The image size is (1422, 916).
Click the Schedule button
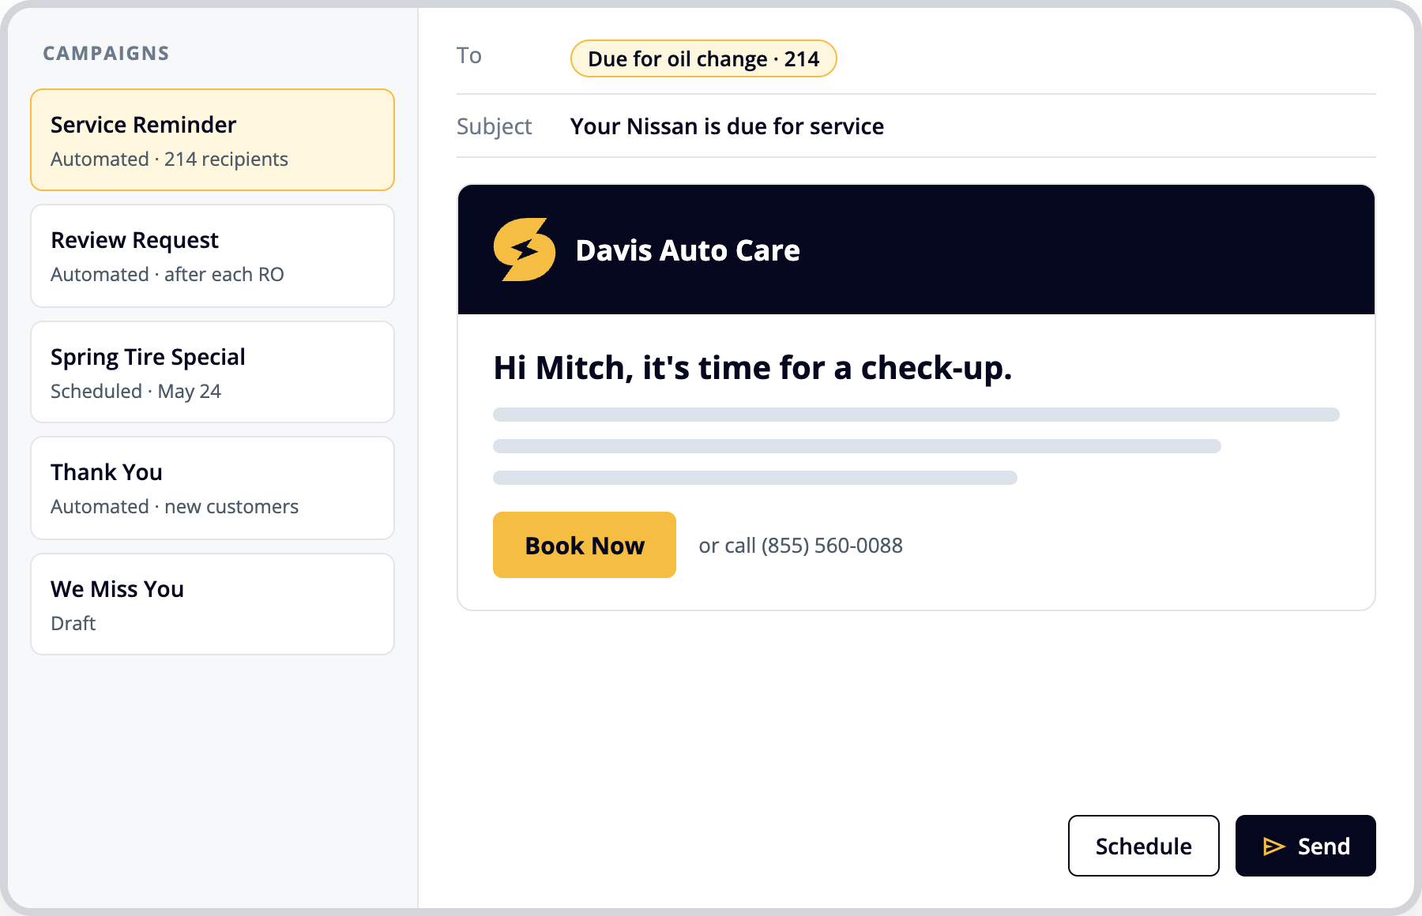point(1143,846)
